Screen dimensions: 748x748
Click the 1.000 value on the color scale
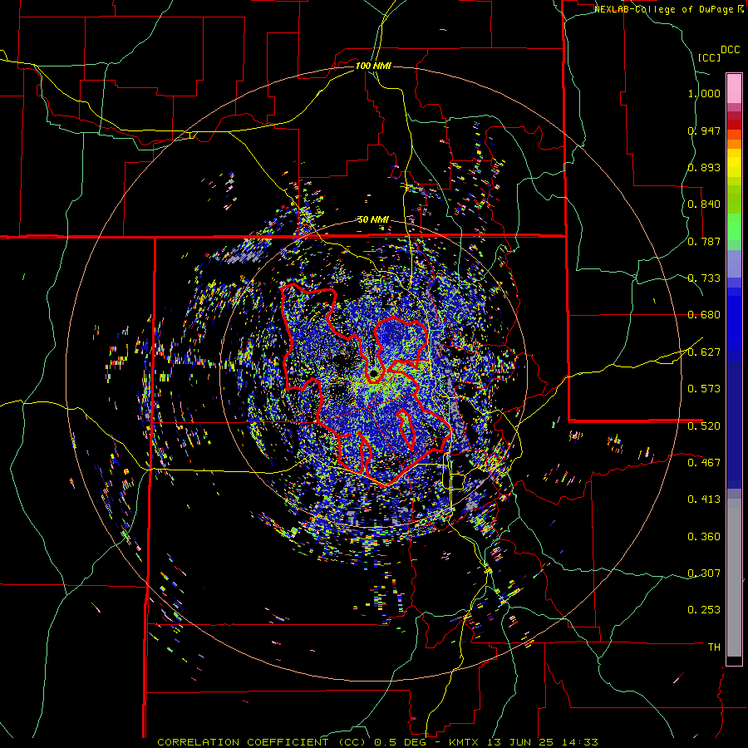click(704, 93)
